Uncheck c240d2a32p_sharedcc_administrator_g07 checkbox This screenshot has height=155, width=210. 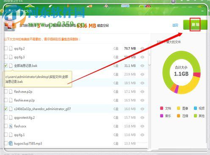[x=6, y=109]
